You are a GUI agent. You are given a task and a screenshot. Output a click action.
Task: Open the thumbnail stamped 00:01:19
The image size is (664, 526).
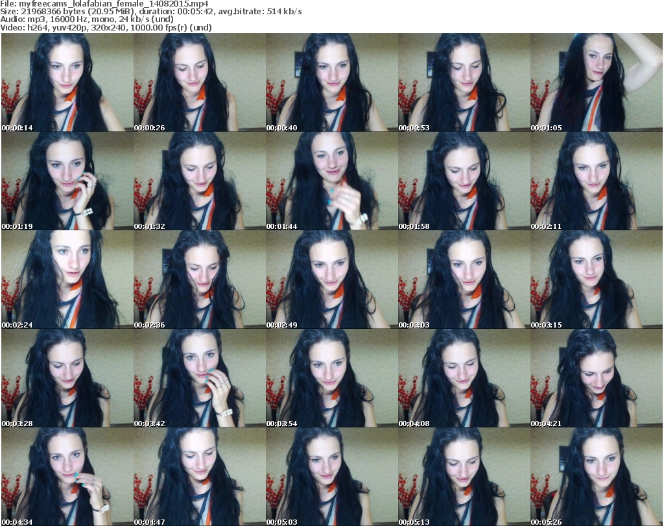[67, 181]
